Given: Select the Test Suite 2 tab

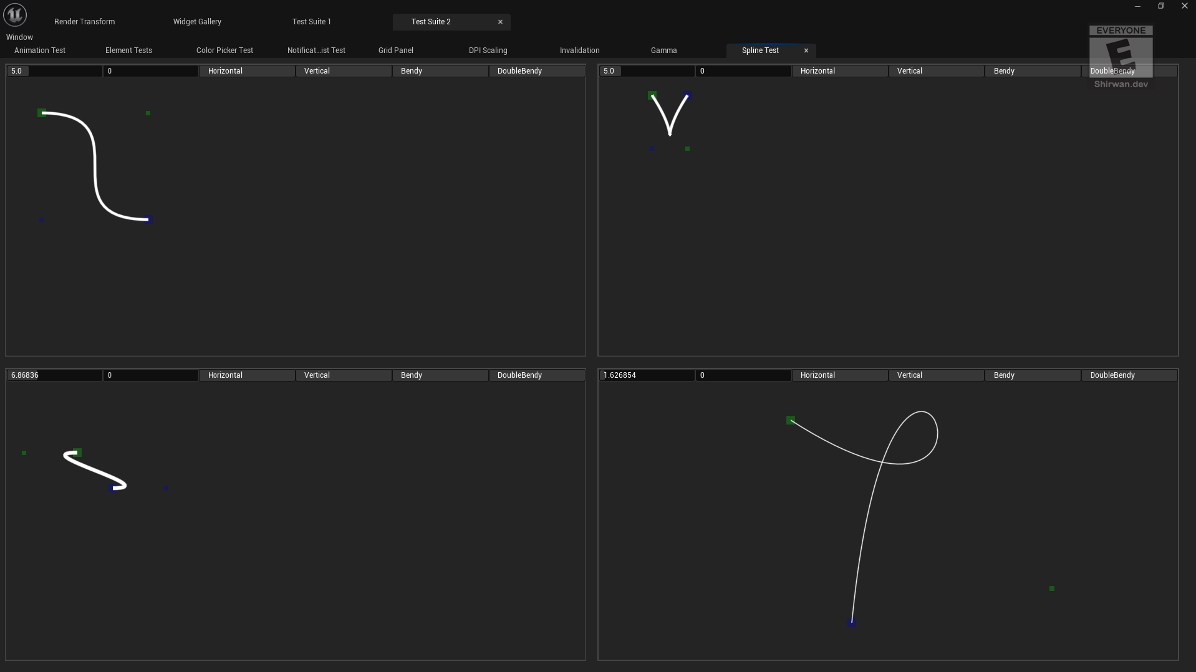Looking at the screenshot, I should [431, 22].
